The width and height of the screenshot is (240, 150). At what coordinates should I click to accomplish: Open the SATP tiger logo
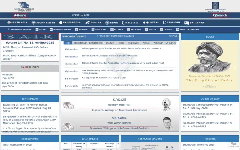(24, 6)
